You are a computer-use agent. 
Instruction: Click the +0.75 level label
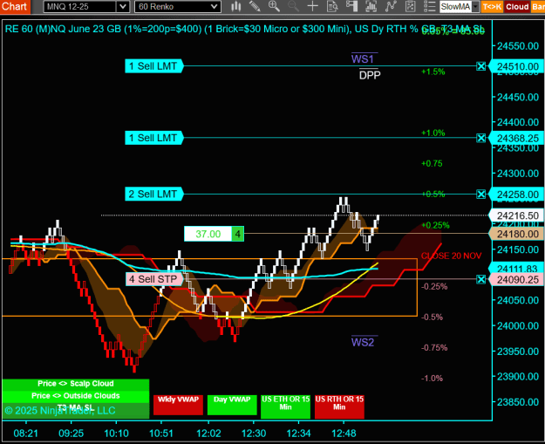(x=432, y=164)
